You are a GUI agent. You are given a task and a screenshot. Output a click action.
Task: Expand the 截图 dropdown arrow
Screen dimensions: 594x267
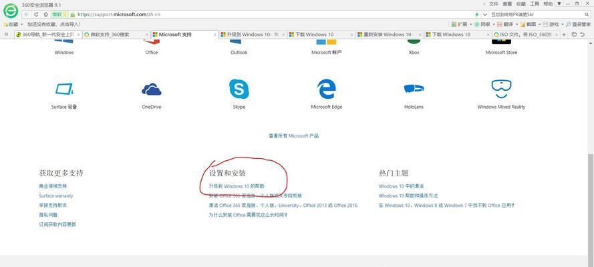pos(539,24)
